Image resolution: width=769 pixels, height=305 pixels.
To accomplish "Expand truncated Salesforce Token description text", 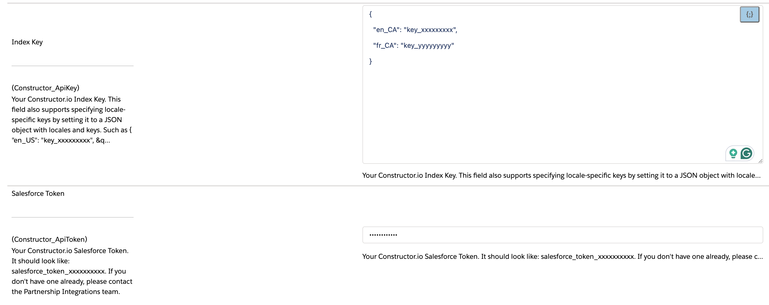I will [x=757, y=256].
